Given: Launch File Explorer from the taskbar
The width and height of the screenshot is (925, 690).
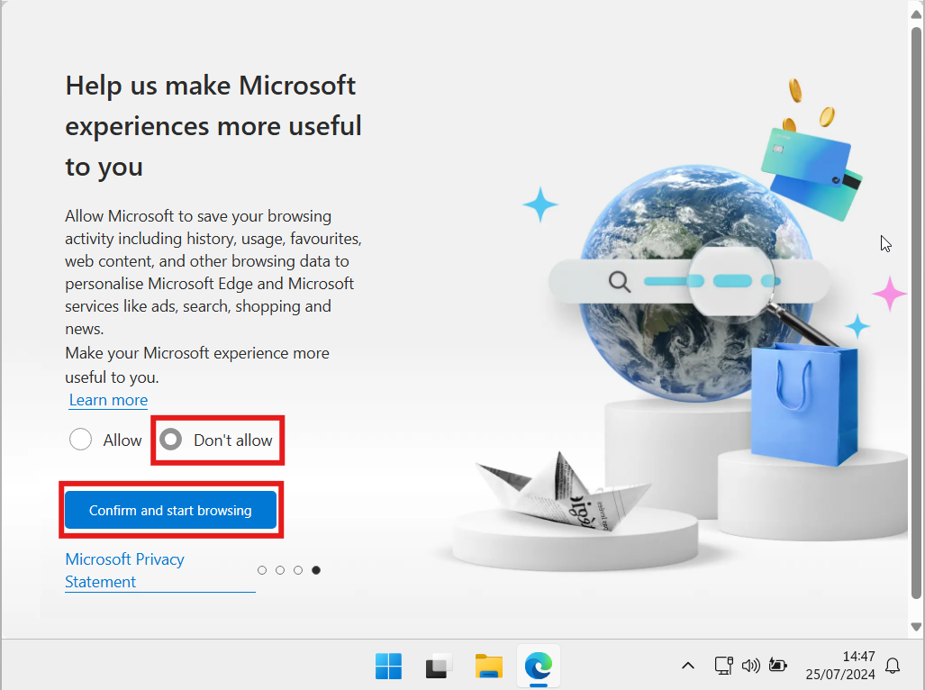Looking at the screenshot, I should point(488,667).
